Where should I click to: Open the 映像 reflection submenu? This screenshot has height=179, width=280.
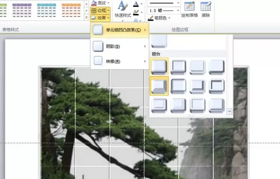(119, 62)
